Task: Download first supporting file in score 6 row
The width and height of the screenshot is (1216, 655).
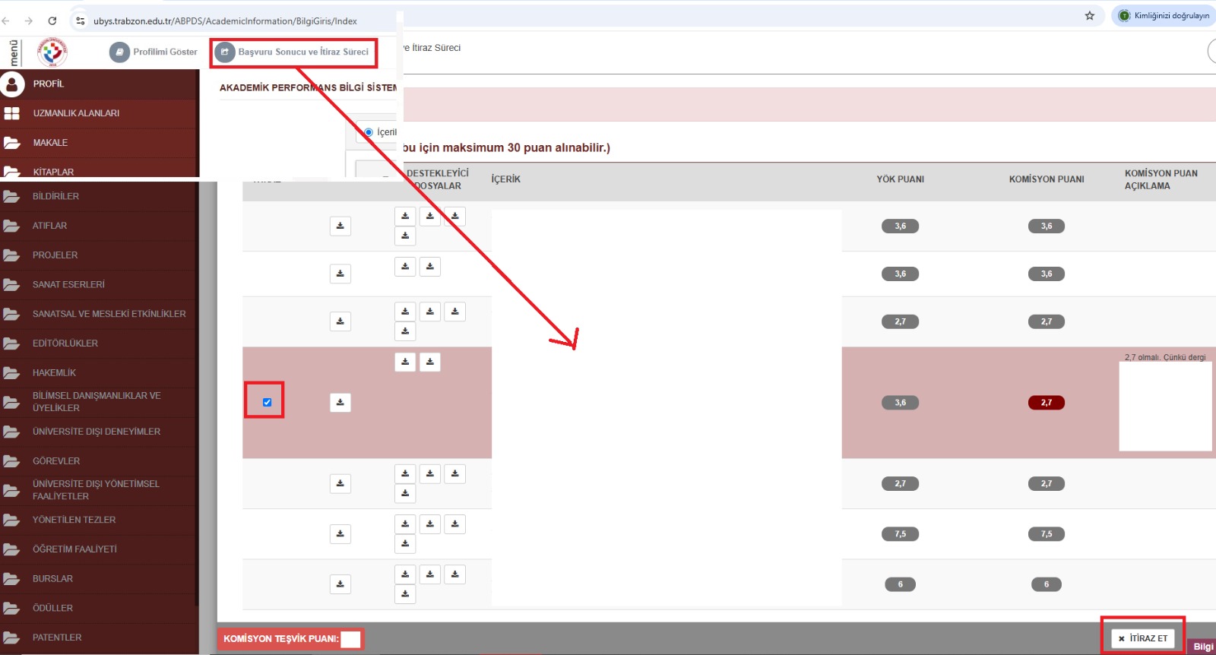Action: pyautogui.click(x=405, y=574)
